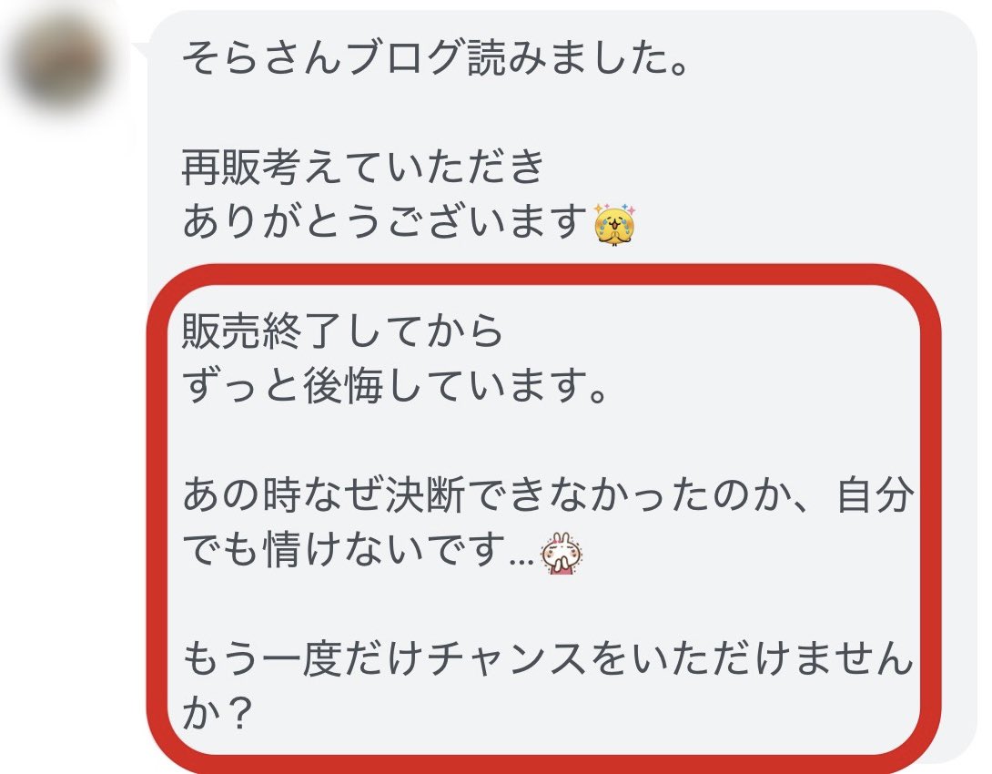Click the line 再販考えていただき
Screen dimensions: 992x774
(x=364, y=169)
